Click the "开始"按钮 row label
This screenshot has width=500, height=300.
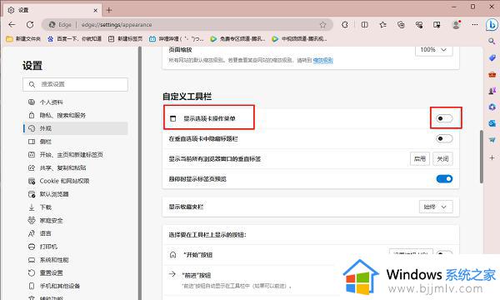[197, 255]
